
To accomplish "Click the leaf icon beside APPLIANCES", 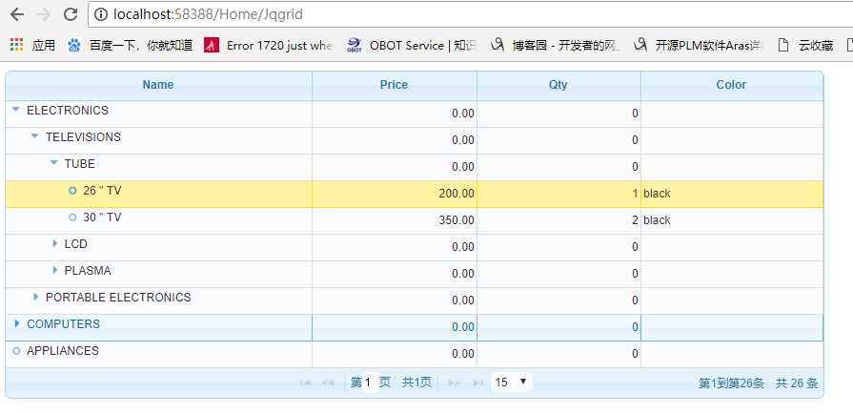I will [x=16, y=351].
